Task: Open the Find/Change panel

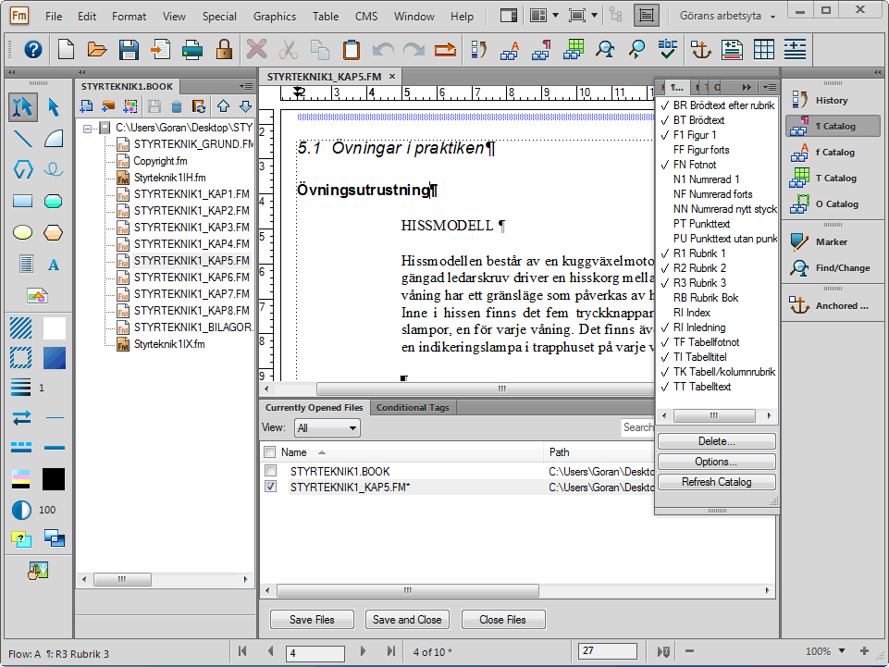Action: click(x=829, y=268)
